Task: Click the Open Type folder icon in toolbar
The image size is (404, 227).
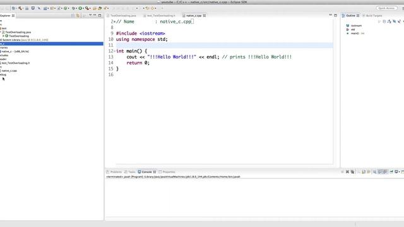Action: pyautogui.click(x=95, y=8)
